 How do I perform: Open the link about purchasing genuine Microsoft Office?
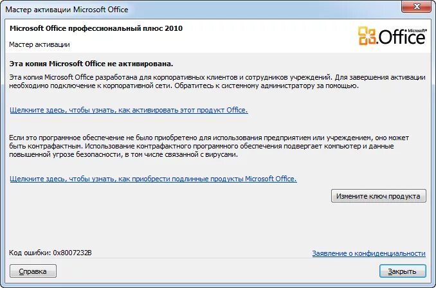[153, 179]
